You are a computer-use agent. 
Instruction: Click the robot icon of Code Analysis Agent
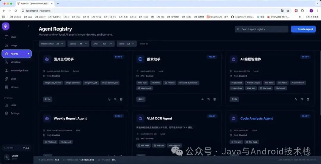[234, 118]
